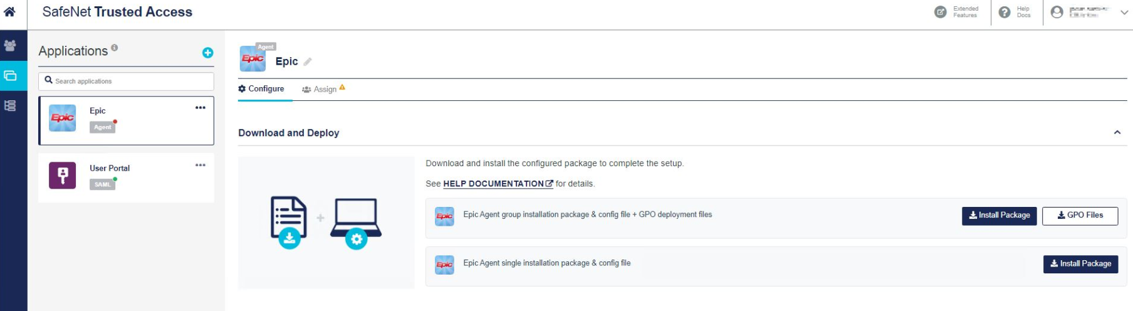This screenshot has width=1133, height=311.
Task: Open the Users section in sidebar
Action: pos(10,46)
